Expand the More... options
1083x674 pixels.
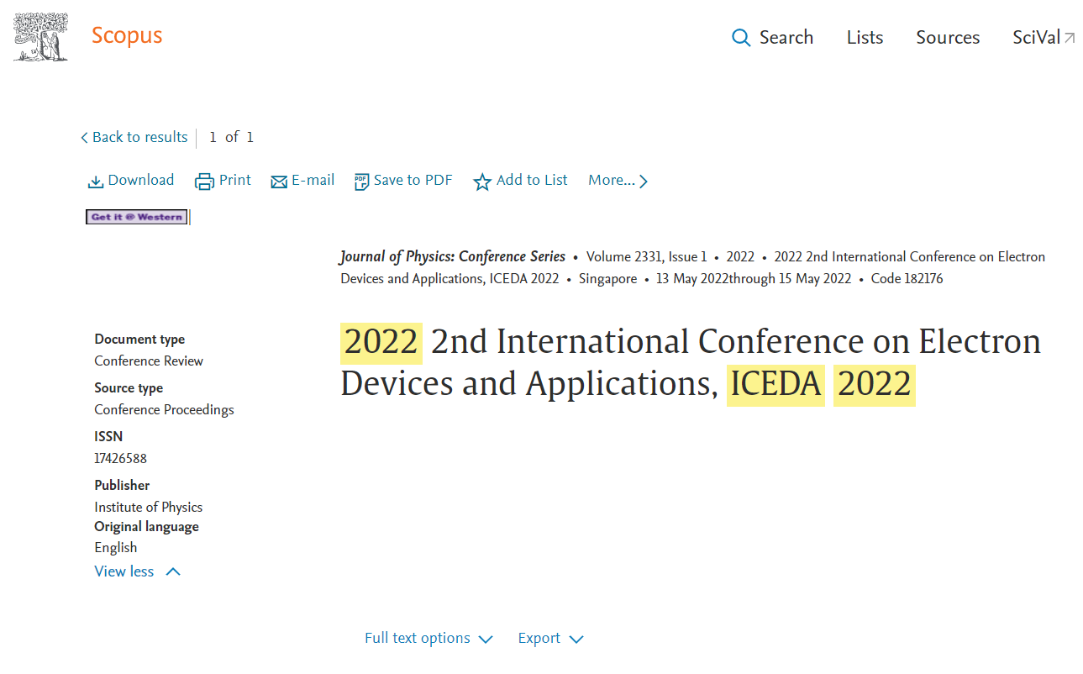(x=618, y=181)
